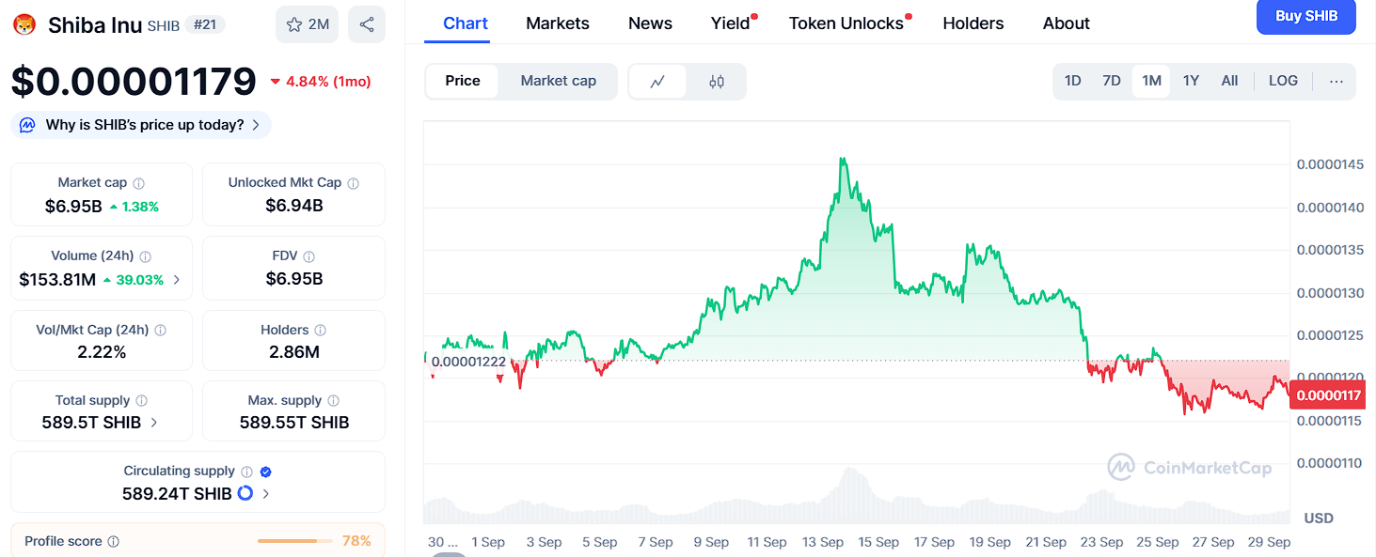Click the 2.86M Holders value

click(x=293, y=352)
